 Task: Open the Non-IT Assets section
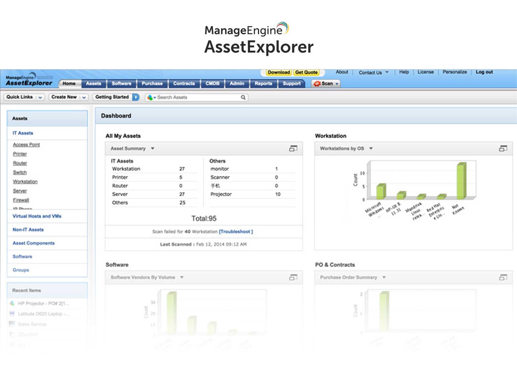[28, 230]
